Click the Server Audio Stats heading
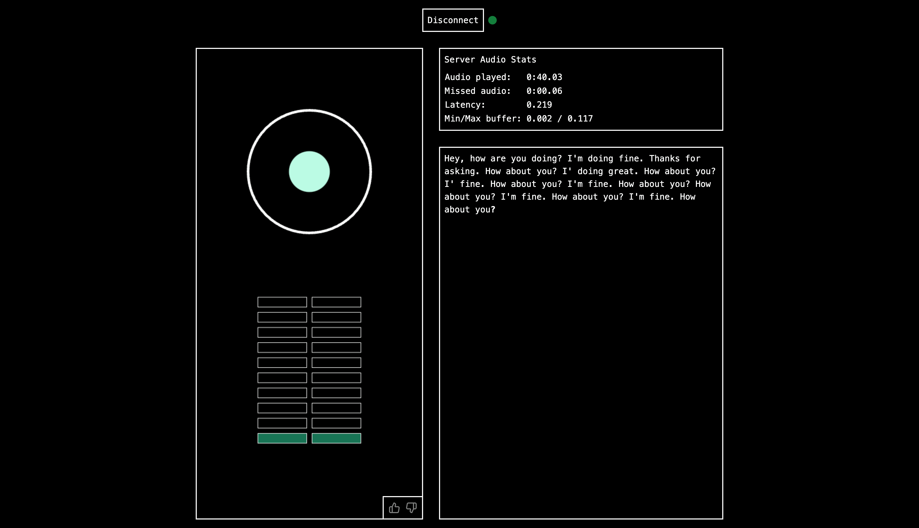This screenshot has width=919, height=528. point(490,60)
